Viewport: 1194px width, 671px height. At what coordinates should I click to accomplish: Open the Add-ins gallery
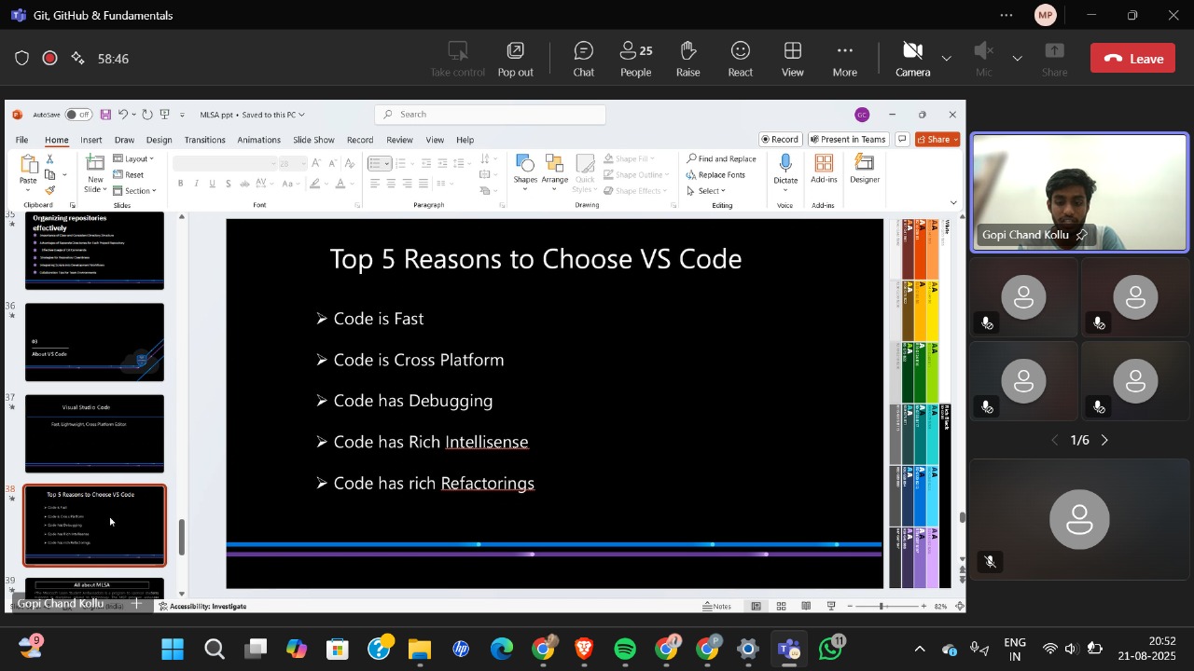pos(824,169)
